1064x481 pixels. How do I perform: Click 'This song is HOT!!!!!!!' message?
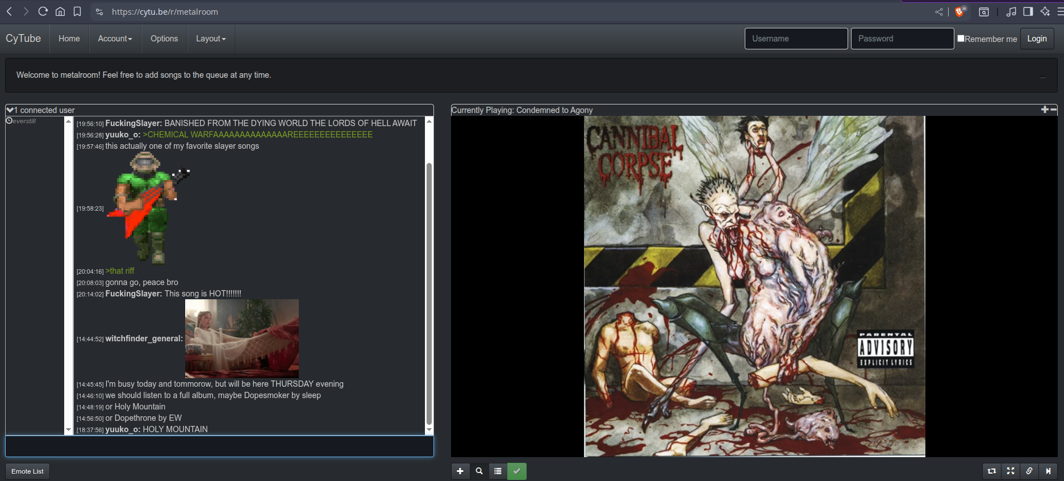click(203, 294)
